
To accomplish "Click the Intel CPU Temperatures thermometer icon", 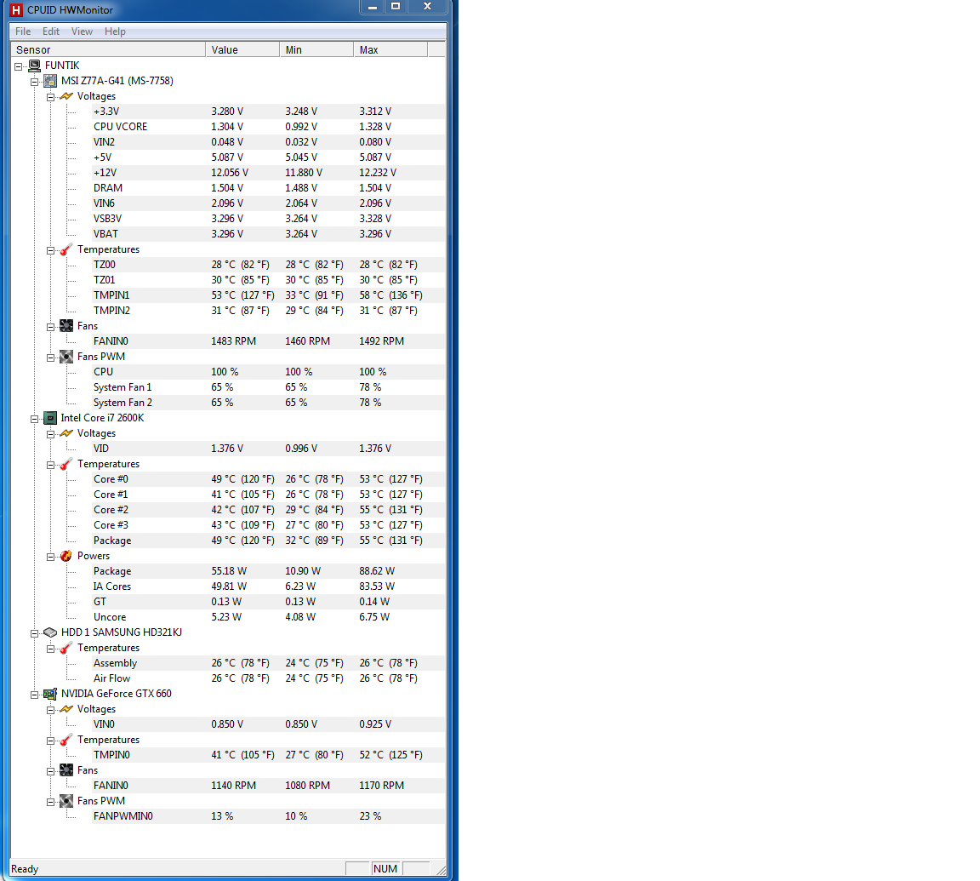I will (66, 464).
